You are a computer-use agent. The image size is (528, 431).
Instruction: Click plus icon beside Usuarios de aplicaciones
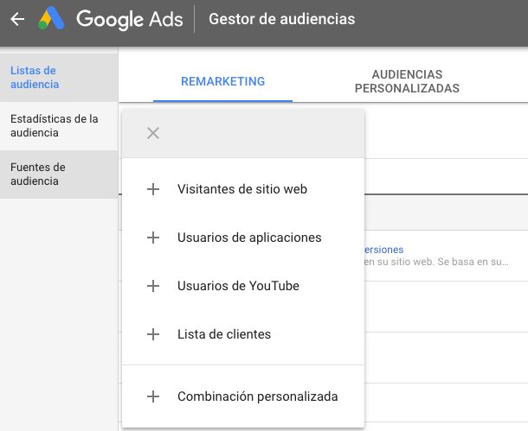(x=153, y=238)
